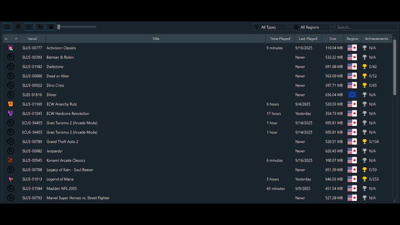Click serial SLUS-01584
The height and width of the screenshot is (225, 400).
(x=32, y=188)
